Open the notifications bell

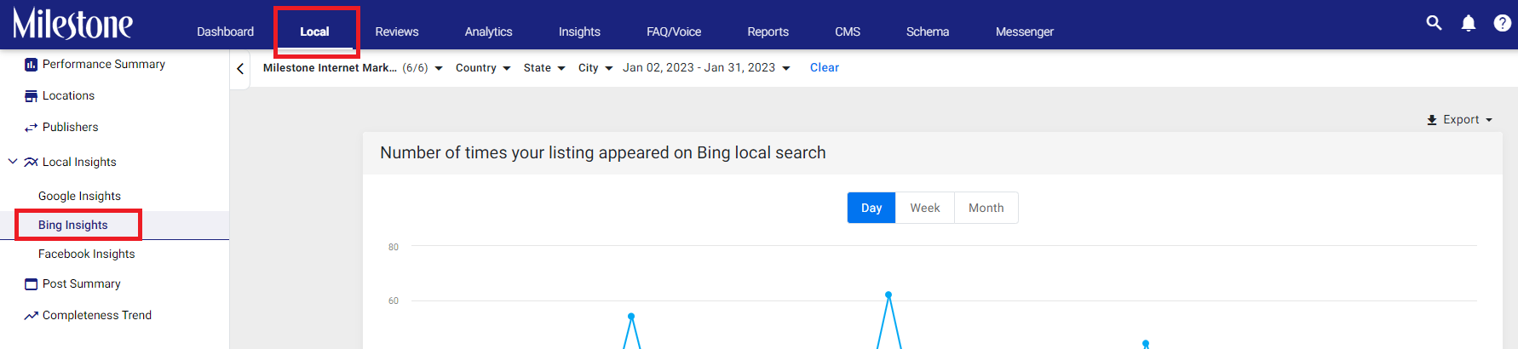click(x=1469, y=24)
